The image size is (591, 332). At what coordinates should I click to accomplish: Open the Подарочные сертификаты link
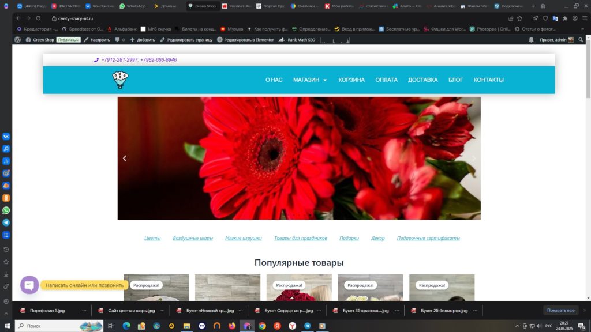[428, 238]
